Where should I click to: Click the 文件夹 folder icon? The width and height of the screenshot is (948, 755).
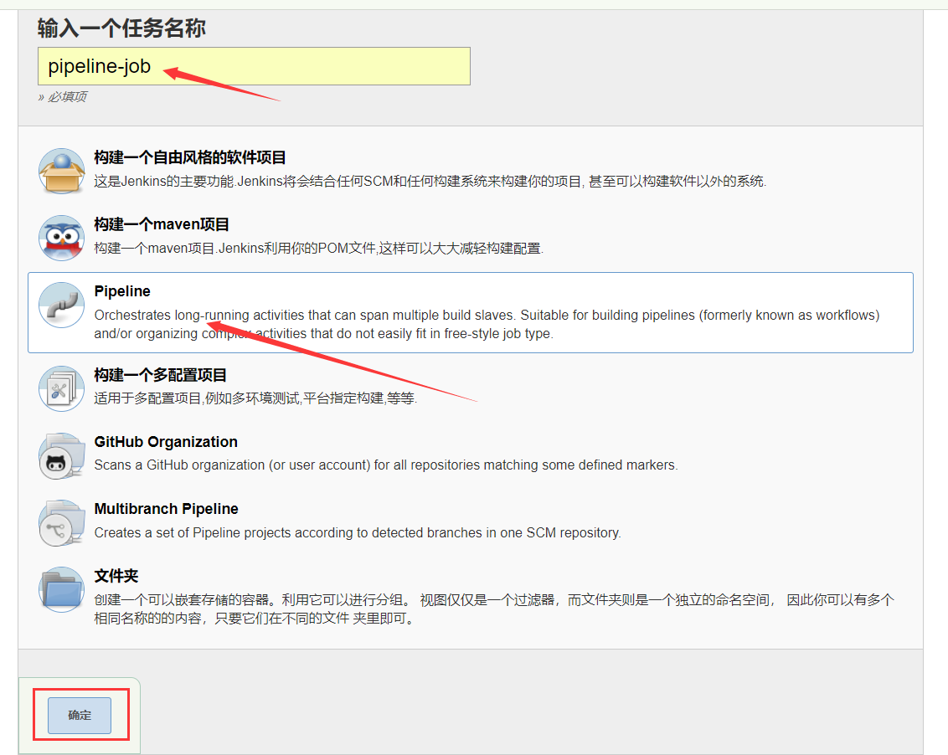pos(61,590)
